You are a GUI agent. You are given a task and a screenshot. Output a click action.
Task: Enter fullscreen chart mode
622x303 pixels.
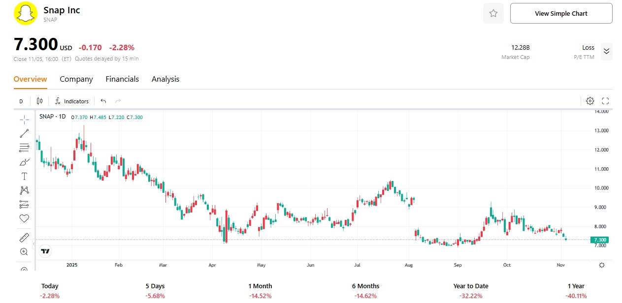click(605, 101)
